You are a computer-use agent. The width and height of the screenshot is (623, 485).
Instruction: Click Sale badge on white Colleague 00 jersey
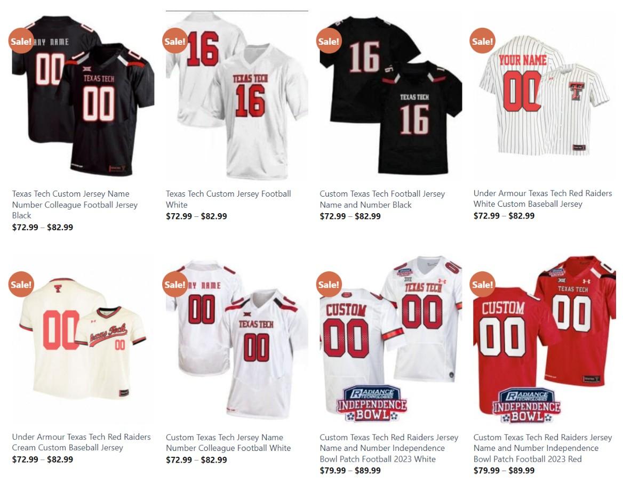pyautogui.click(x=175, y=284)
